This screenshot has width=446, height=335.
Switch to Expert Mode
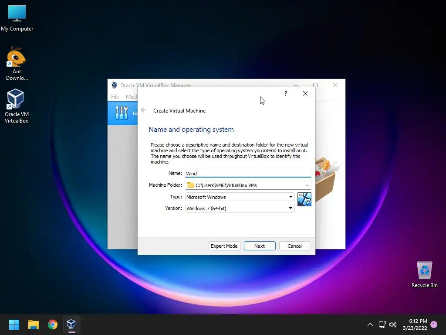224,246
